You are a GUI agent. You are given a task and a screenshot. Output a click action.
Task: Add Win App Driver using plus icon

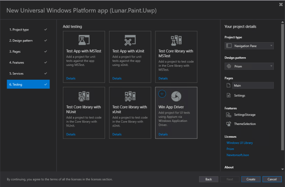click(x=162, y=94)
